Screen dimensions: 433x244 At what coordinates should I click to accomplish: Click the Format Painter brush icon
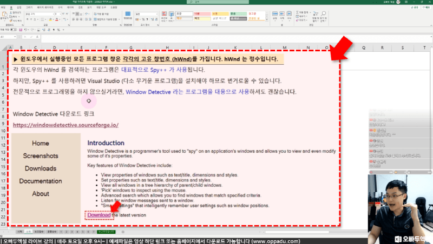(x=11, y=21)
